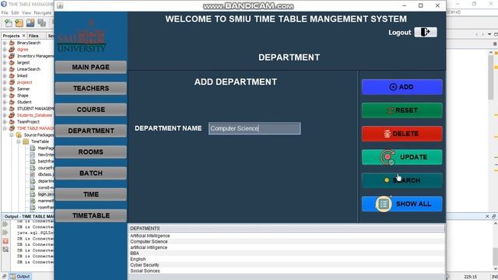Open the ROOMS section
The image size is (498, 280).
[91, 152]
